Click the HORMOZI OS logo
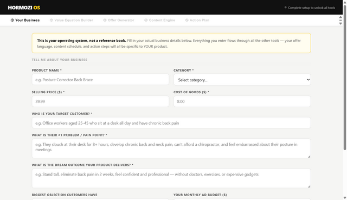The height and width of the screenshot is (200, 347). point(24,8)
